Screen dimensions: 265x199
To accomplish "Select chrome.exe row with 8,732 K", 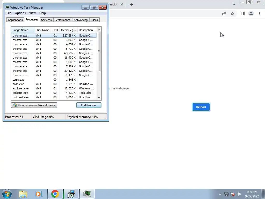I will click(54, 49).
